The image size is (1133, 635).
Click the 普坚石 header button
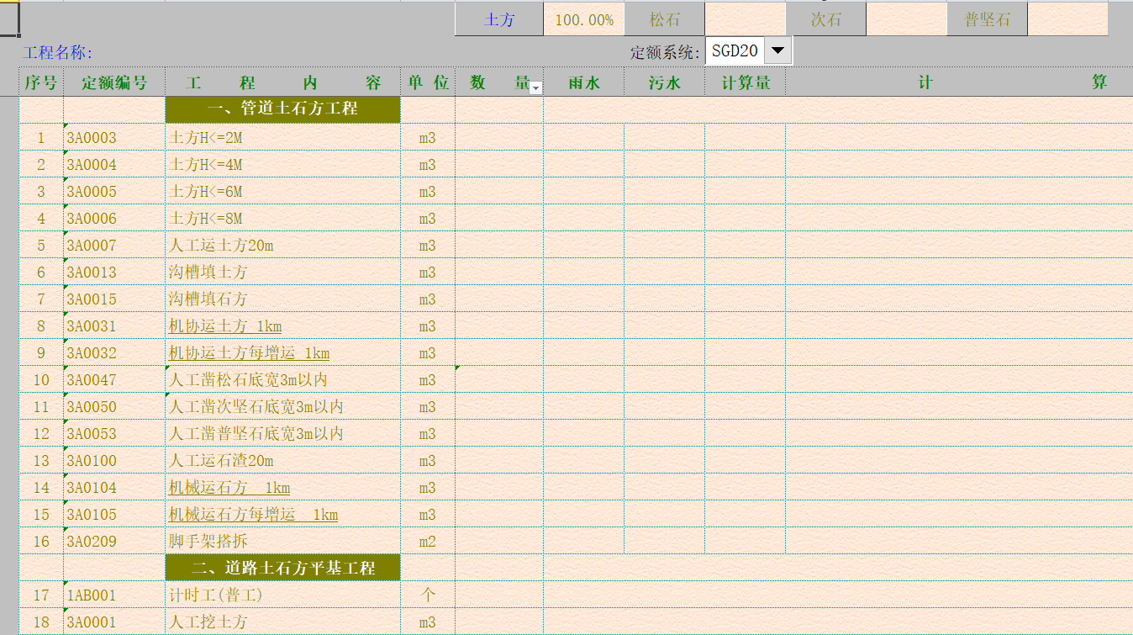point(987,19)
